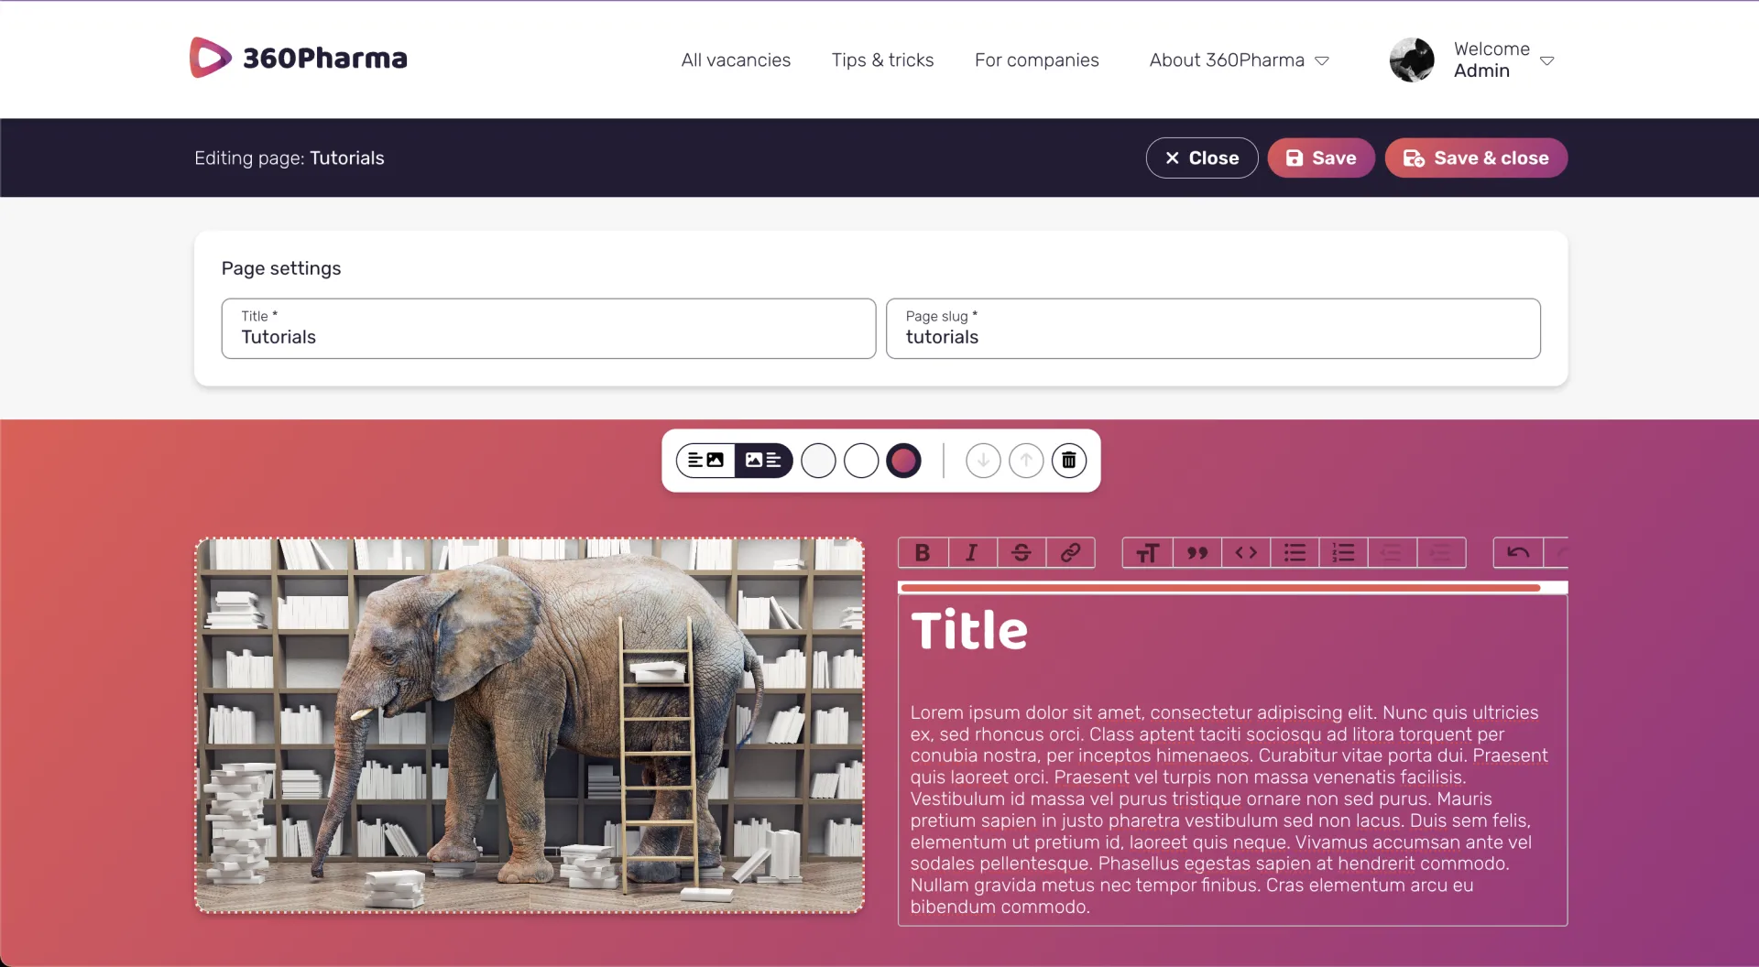The image size is (1759, 967).
Task: Move section down with arrow button
Action: (x=983, y=461)
